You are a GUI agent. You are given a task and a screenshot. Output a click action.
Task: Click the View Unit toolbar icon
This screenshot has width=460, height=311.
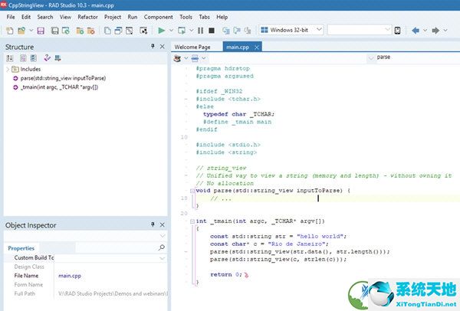tap(107, 31)
